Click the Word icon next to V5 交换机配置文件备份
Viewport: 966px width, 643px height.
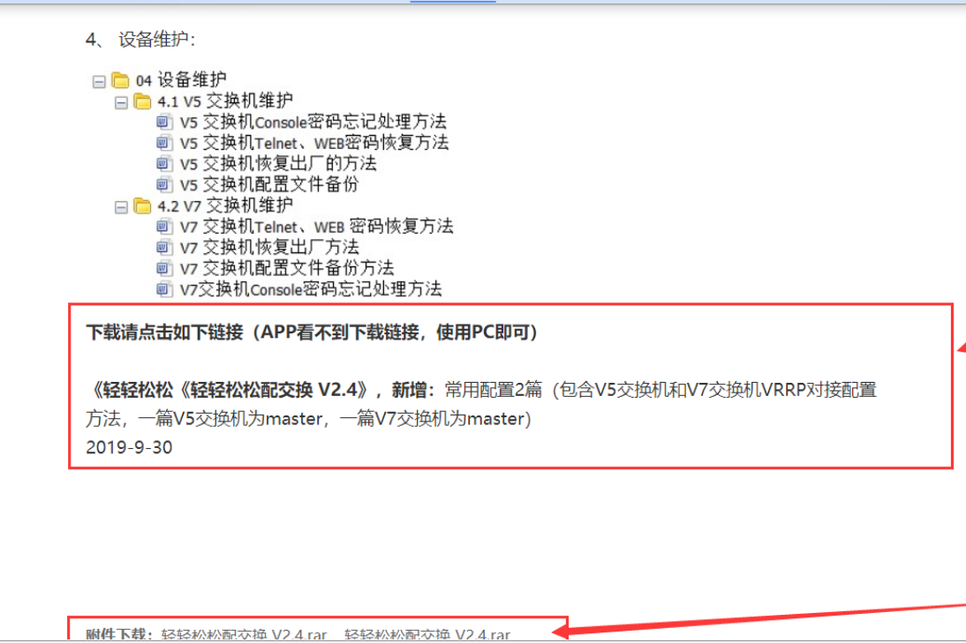tap(164, 184)
